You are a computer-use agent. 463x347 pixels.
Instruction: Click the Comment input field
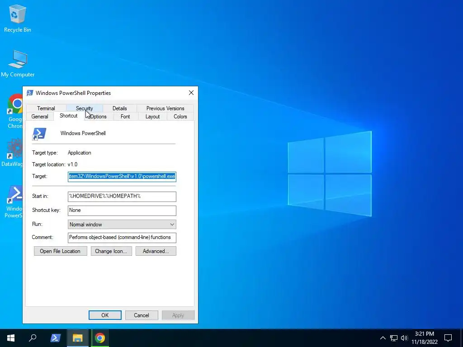122,238
